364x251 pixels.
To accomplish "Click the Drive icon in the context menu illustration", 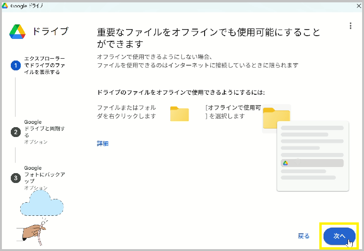I will pyautogui.click(x=285, y=163).
